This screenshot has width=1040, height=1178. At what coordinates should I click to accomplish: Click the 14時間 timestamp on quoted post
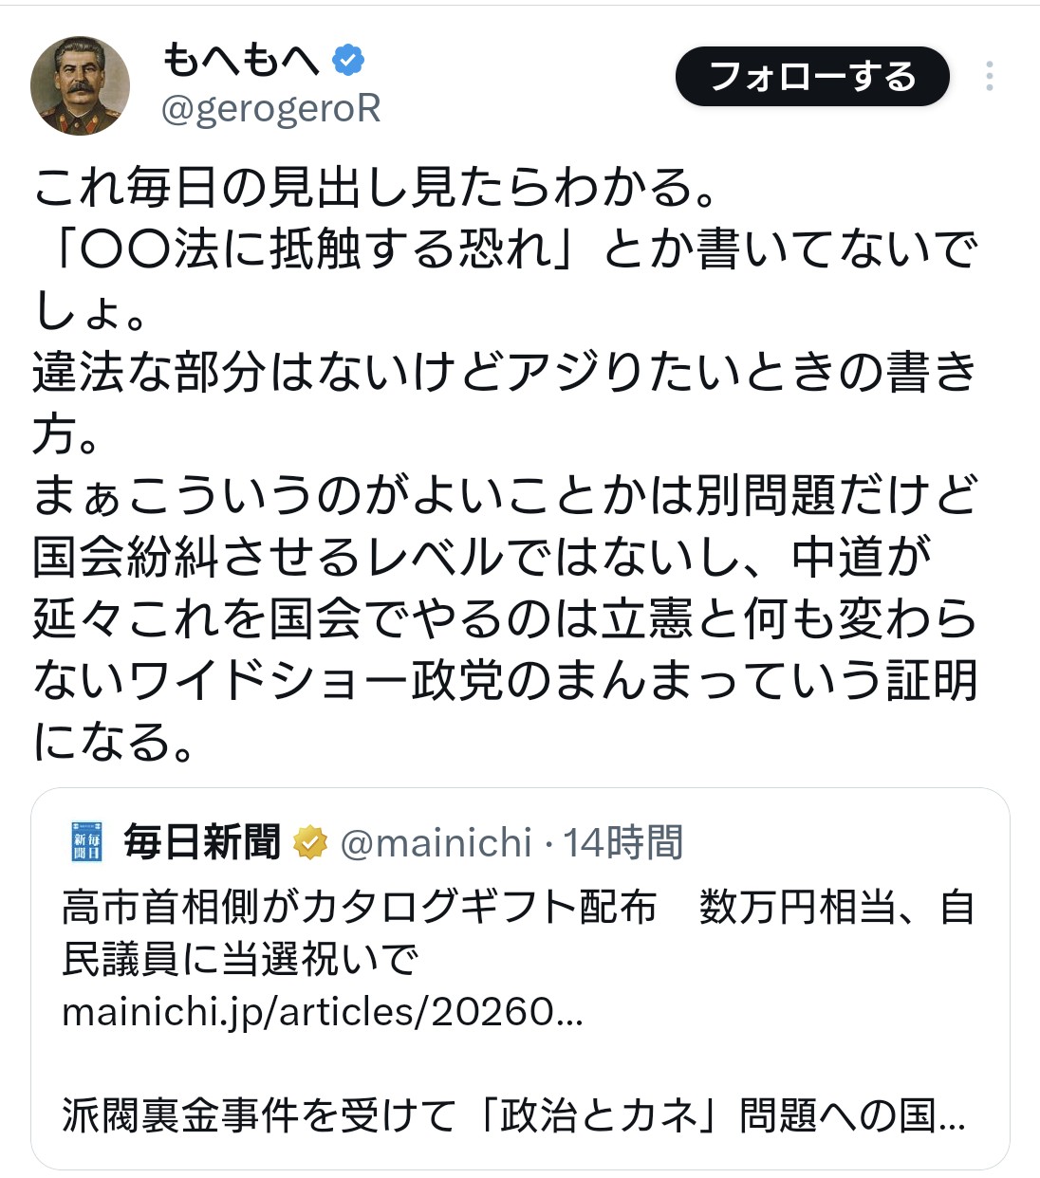pos(623,842)
